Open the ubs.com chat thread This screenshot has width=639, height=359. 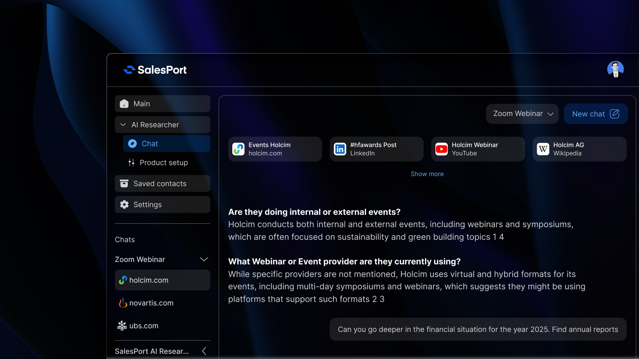(x=144, y=325)
